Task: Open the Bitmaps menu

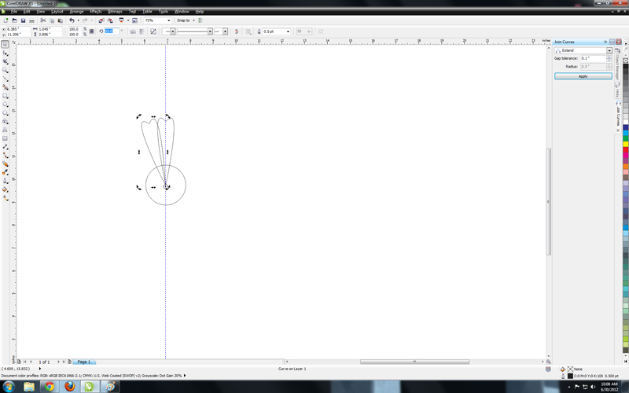Action: [115, 12]
